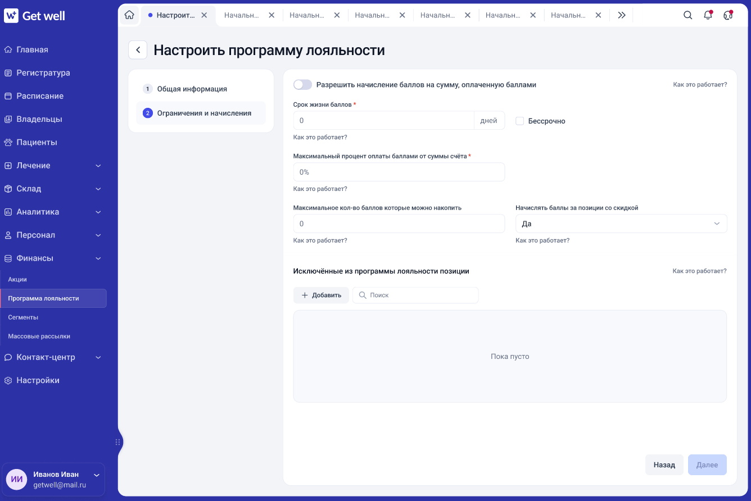This screenshot has width=751, height=501.
Task: Show more tabs with double-chevron icon
Action: coord(621,15)
